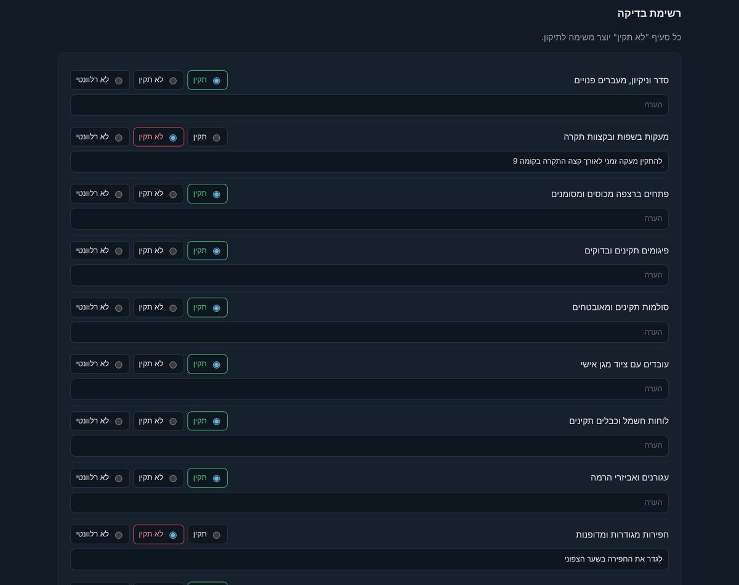Choose לא רלוונטי for 'פתחים ברצפה מכוסים ומסומנים'
The width and height of the screenshot is (739, 585).
click(100, 194)
